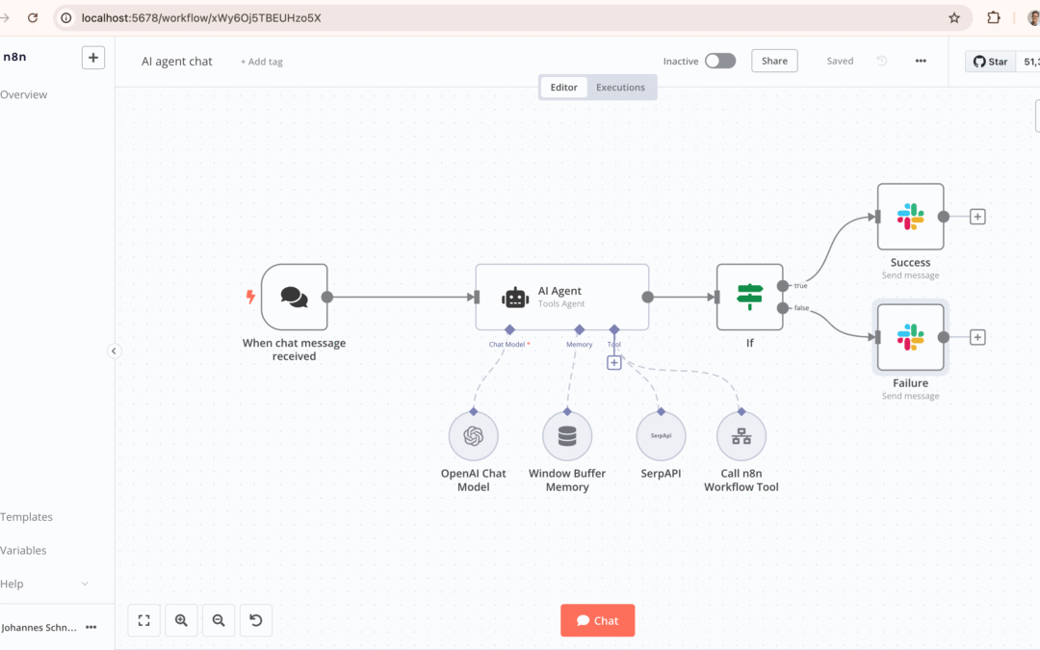This screenshot has width=1040, height=650.
Task: Click the Johannes Schn... user name
Action: [x=39, y=628]
